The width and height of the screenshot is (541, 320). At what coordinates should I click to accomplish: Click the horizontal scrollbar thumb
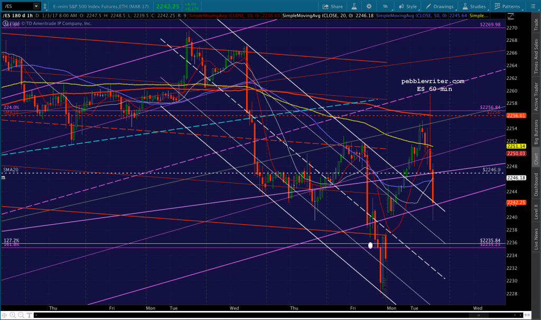click(x=479, y=315)
